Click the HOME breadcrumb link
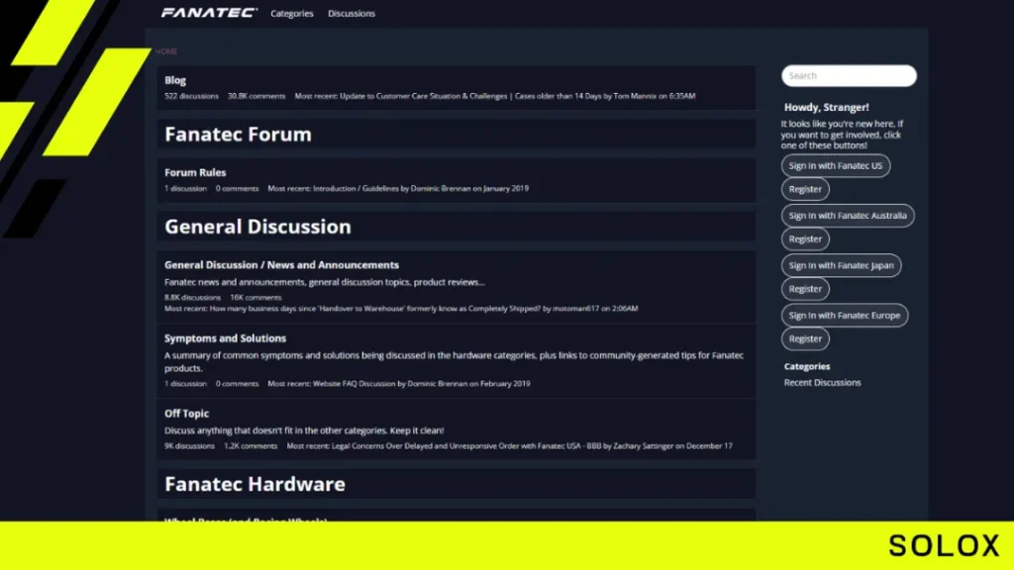Viewport: 1014px width, 570px height. [x=166, y=51]
